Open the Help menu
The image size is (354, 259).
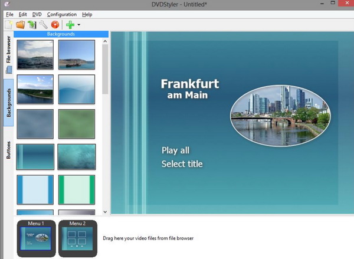87,14
